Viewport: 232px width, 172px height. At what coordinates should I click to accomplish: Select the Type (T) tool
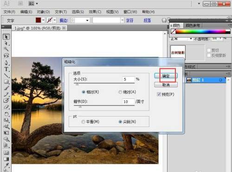6,69
